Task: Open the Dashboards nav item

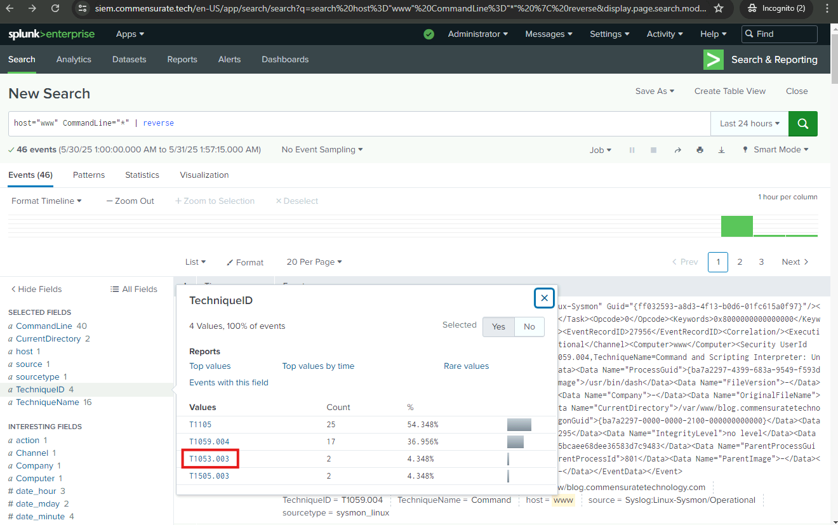Action: (285, 60)
